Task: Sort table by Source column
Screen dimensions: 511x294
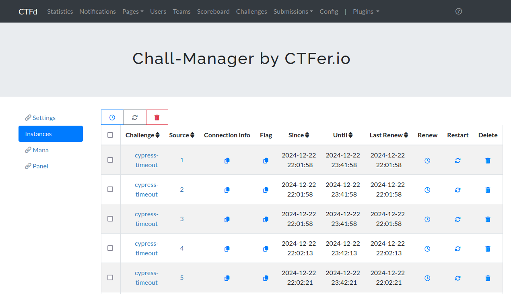Action: click(x=182, y=135)
